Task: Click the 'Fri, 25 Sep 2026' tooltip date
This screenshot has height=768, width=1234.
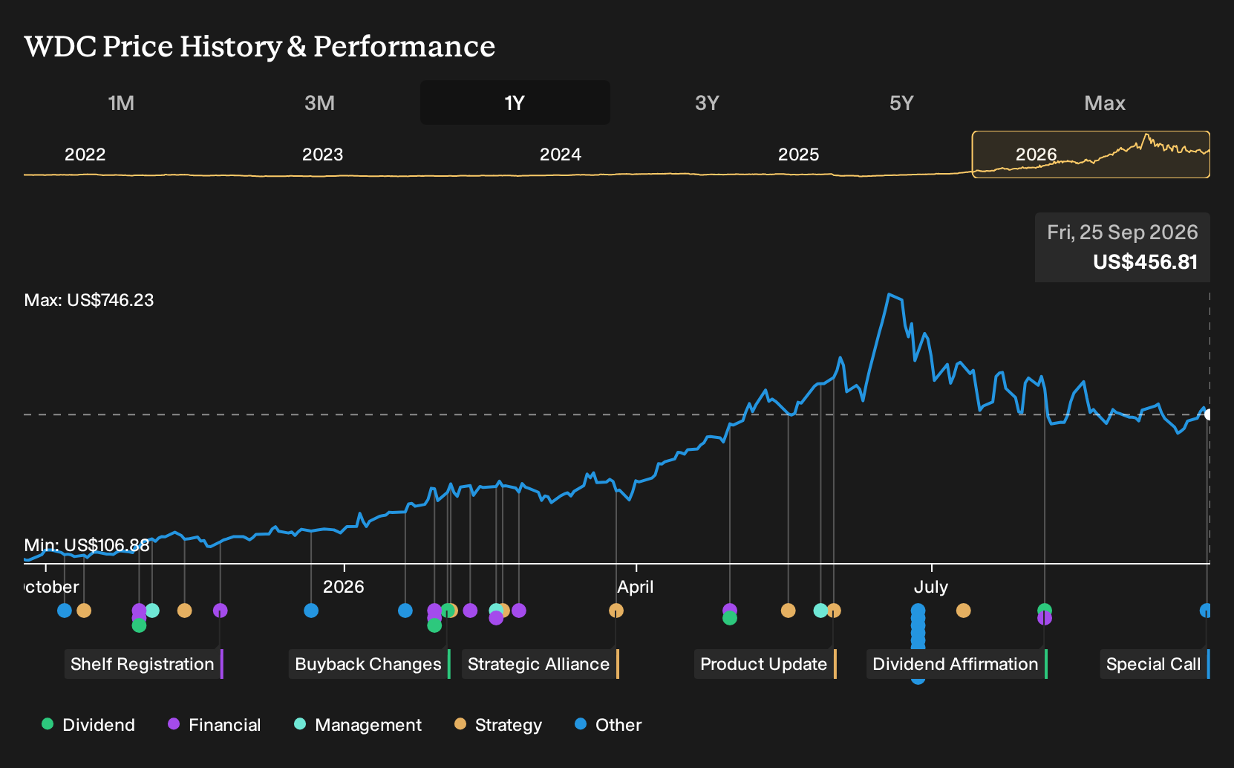Action: tap(1123, 232)
